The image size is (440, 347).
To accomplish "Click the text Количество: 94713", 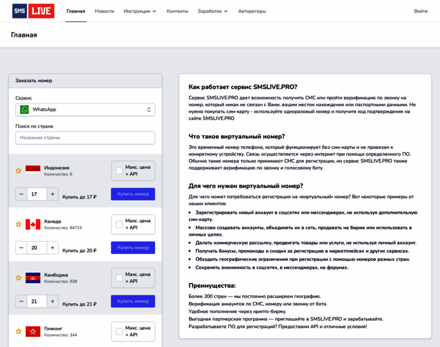I will (63, 228).
